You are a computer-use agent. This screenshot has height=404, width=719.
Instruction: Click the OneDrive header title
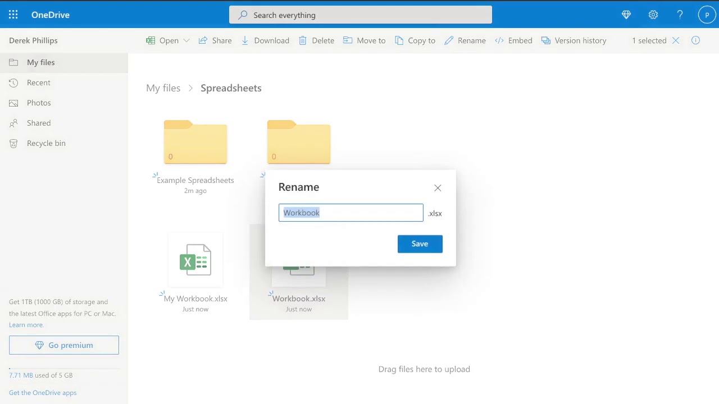51,15
